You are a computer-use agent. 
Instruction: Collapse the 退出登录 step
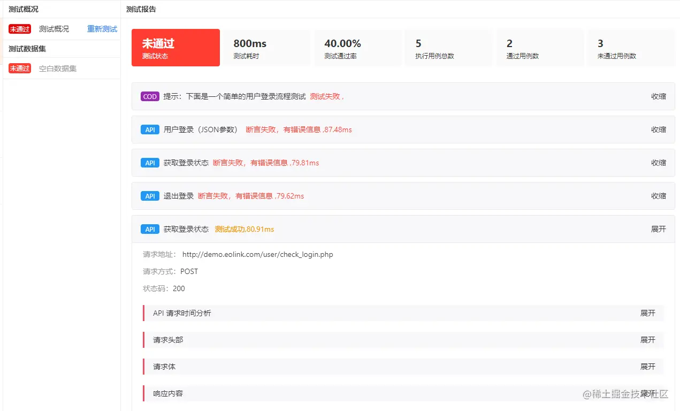[x=658, y=196]
